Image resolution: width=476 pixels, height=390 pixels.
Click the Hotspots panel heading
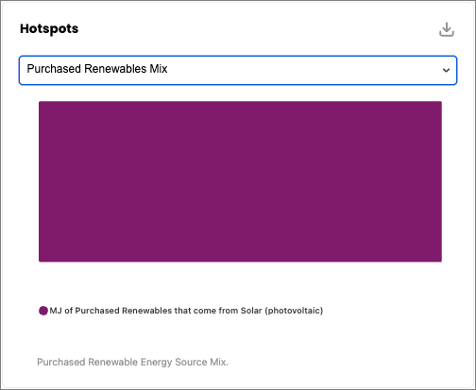click(49, 29)
